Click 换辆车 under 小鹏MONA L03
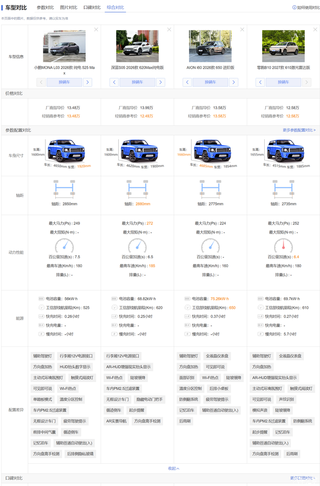This screenshot has height=486, width=320. pyautogui.click(x=65, y=82)
